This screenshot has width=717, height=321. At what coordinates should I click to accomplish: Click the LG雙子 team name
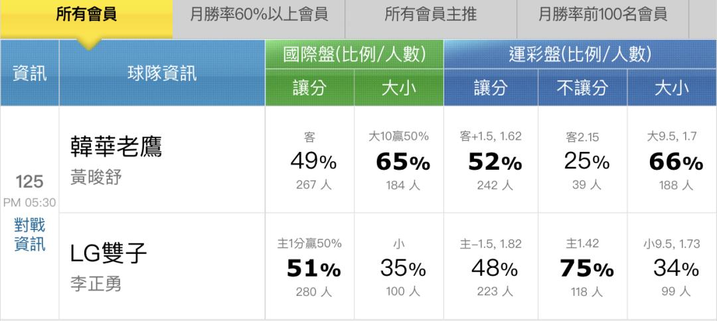pyautogui.click(x=108, y=253)
